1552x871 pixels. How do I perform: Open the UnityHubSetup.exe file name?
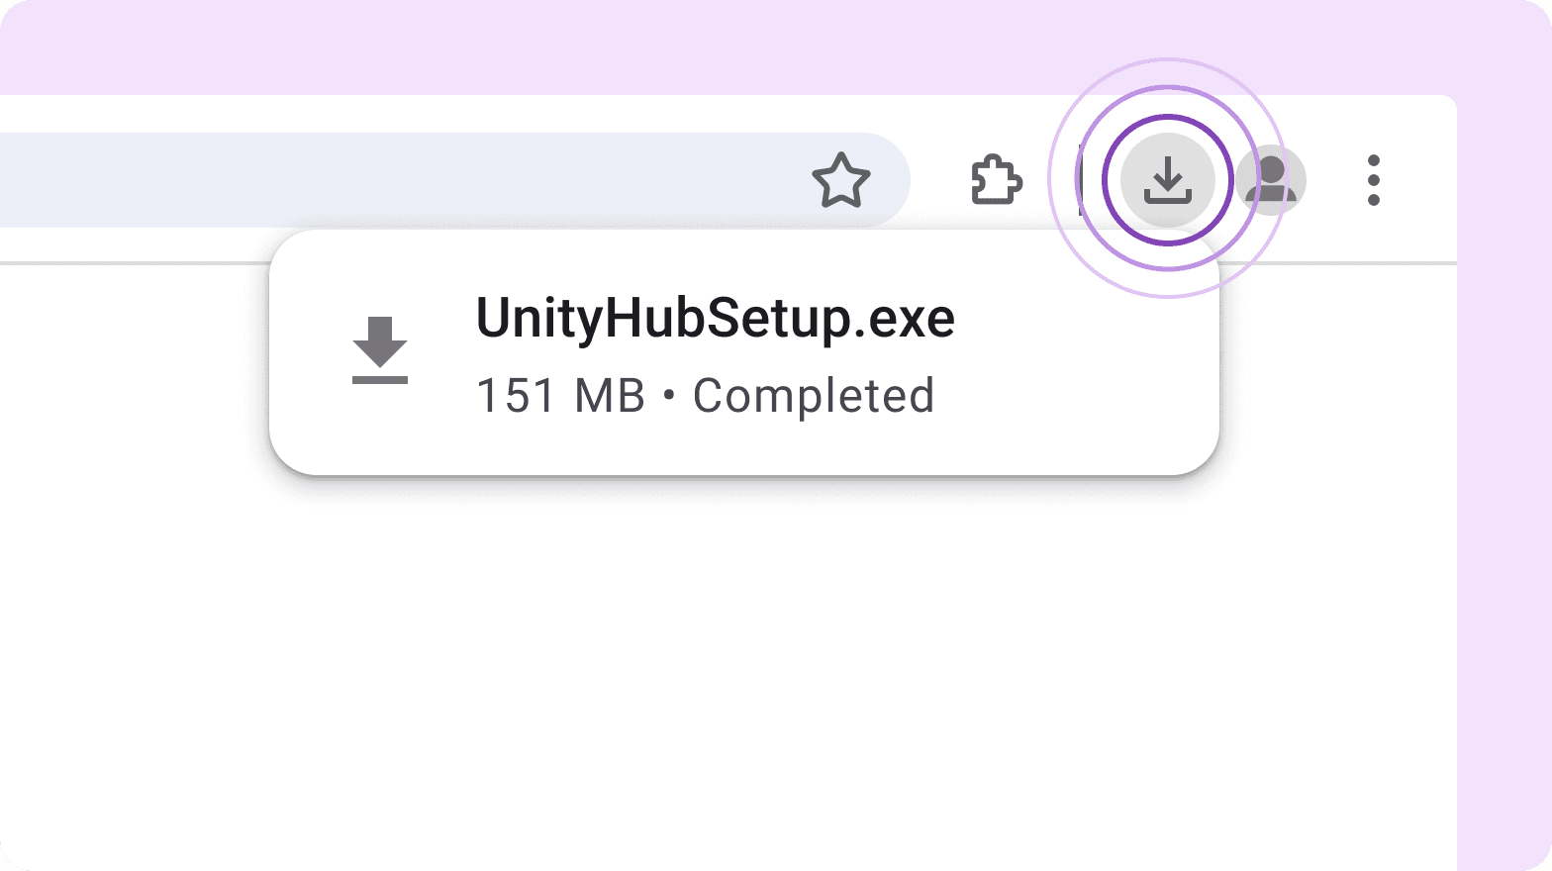tap(715, 319)
